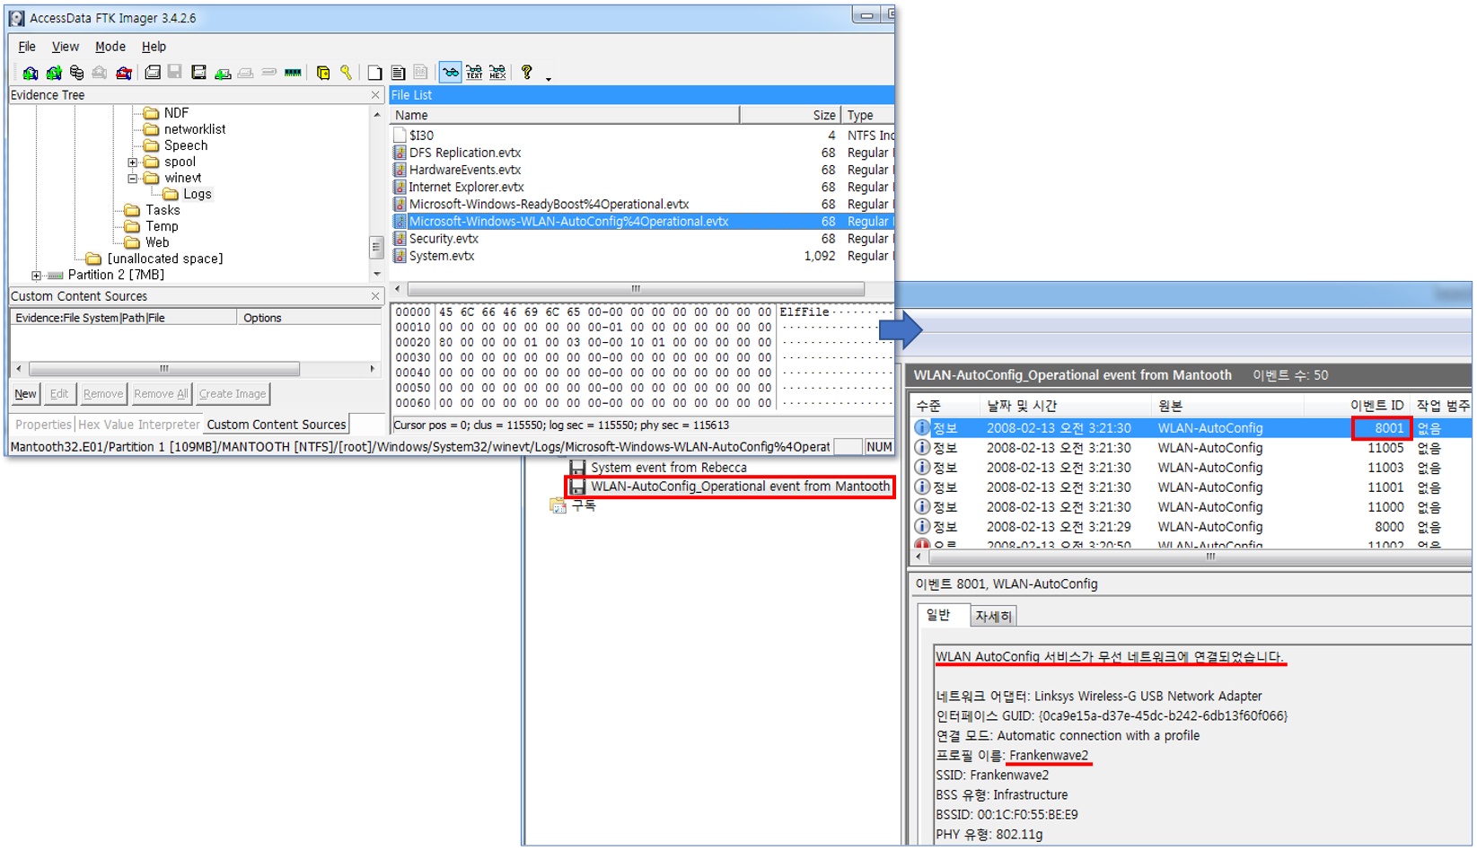Click the Export File Hash List icon

pos(399,73)
